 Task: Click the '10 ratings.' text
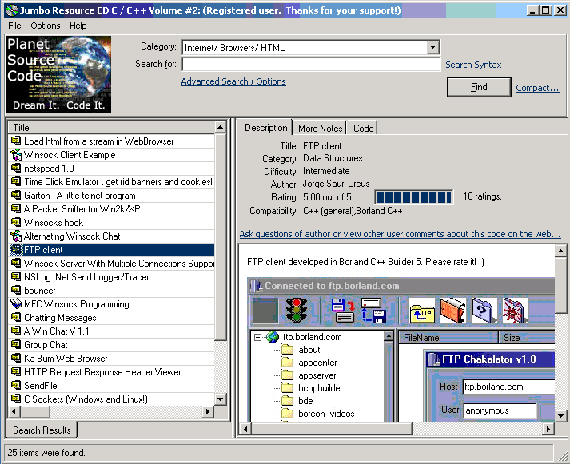coord(482,196)
